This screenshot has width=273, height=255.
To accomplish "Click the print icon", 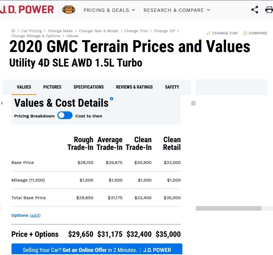I will 269,10.
